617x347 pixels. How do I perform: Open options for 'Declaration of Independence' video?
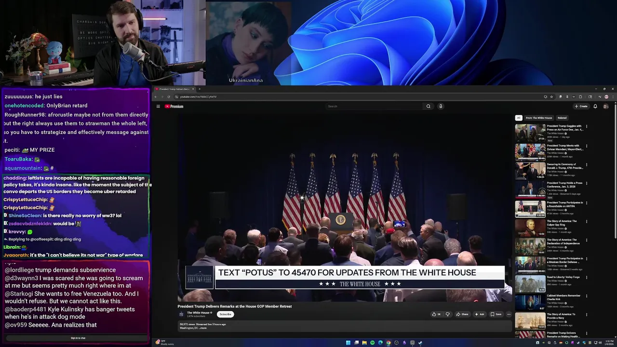pos(587,240)
